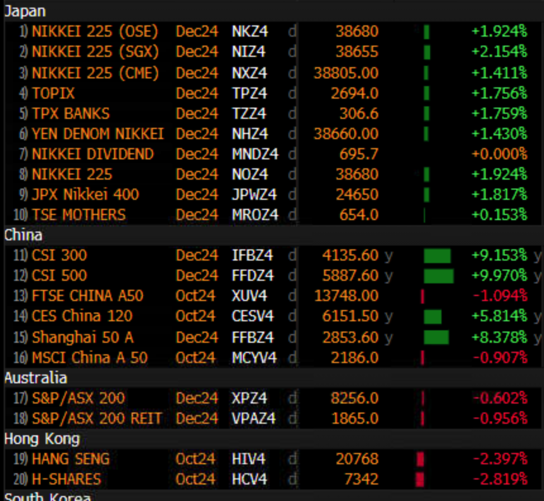Click ticker TZZ4
Screen dimensions: 544x501
[x=249, y=113]
